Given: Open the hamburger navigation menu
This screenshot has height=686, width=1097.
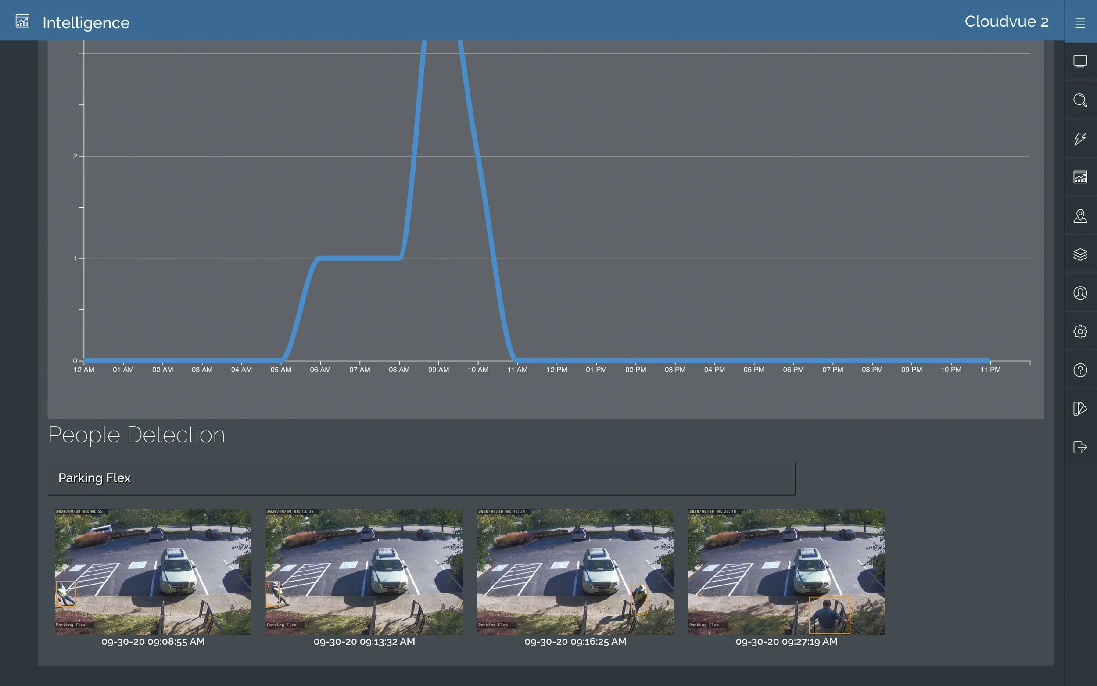Looking at the screenshot, I should 1081,22.
